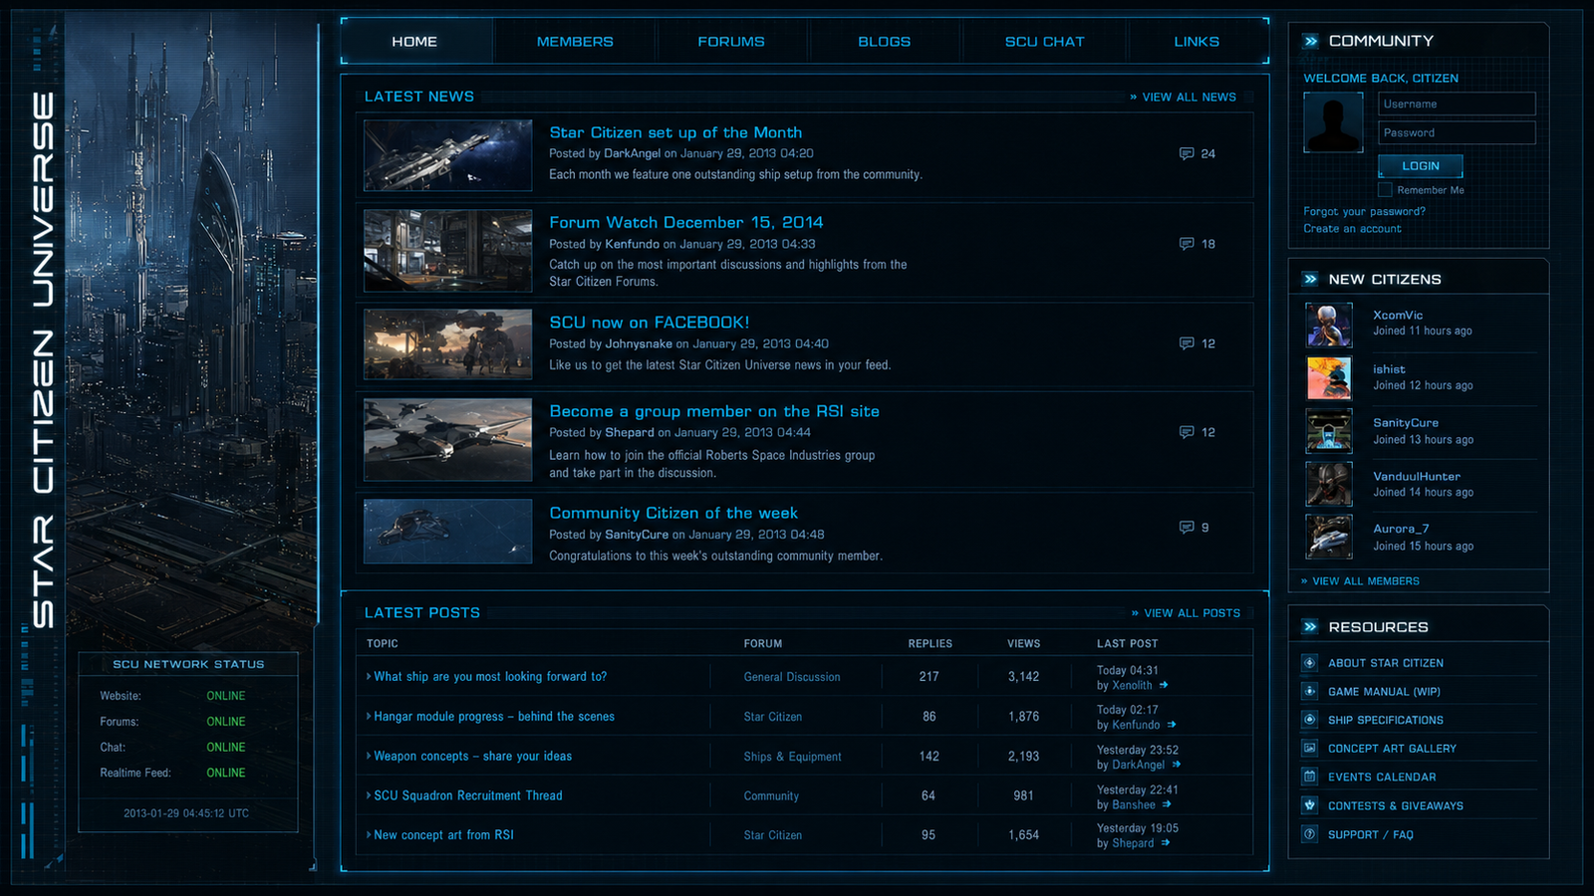Open thumbnail for Star Citizen set up of the Month

pyautogui.click(x=447, y=155)
